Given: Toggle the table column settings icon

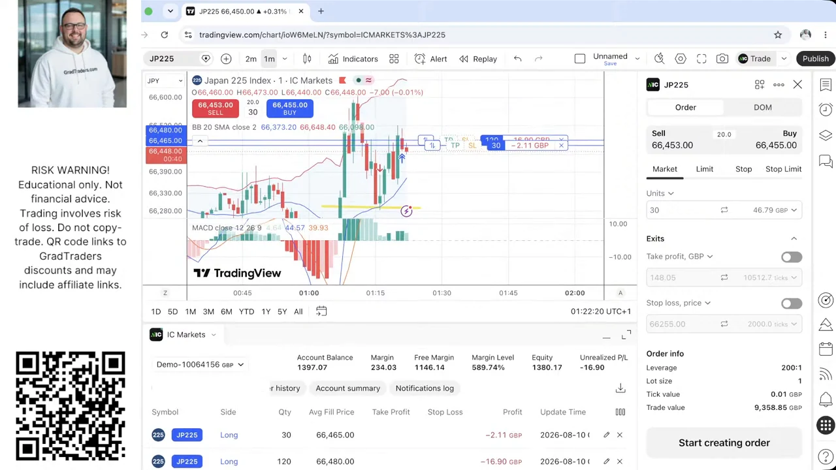Looking at the screenshot, I should 620,412.
